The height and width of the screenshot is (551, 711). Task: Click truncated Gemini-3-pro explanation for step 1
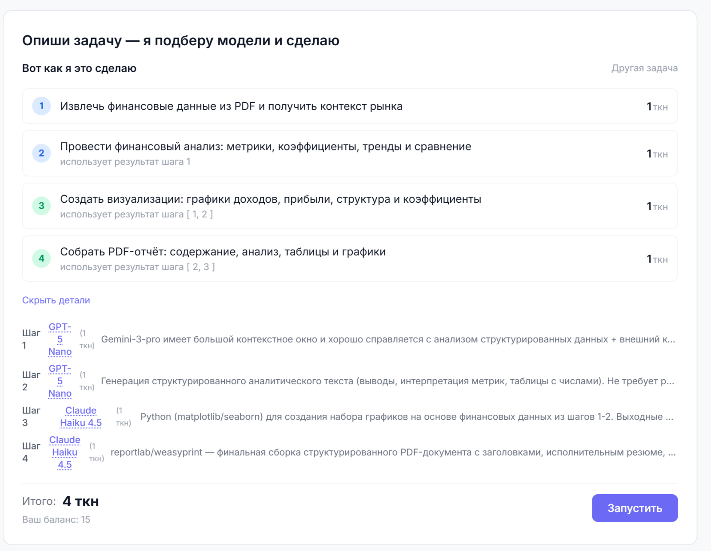(x=388, y=339)
